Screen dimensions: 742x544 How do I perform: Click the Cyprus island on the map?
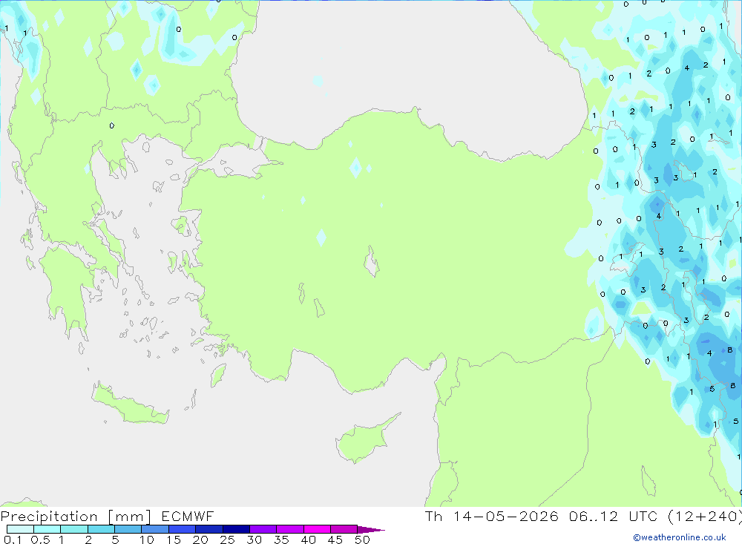point(362,440)
